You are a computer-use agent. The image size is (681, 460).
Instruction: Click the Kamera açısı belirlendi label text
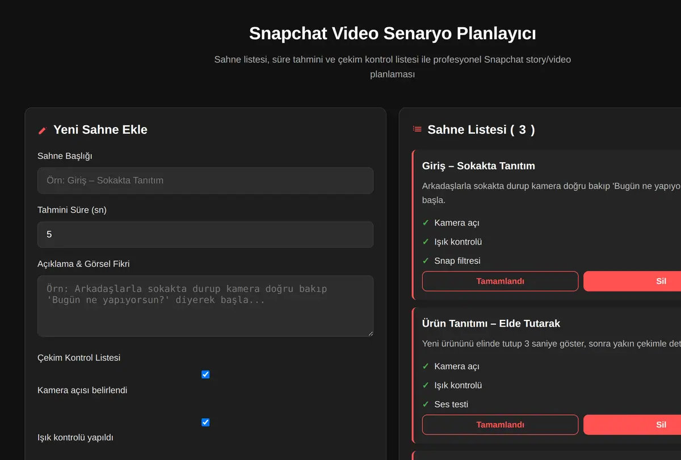tap(82, 390)
